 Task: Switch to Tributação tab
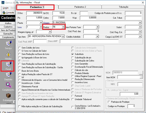click(123, 7)
